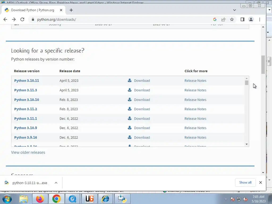
Task: Open the Python 3.9.16 release link
Action: pyautogui.click(x=25, y=138)
